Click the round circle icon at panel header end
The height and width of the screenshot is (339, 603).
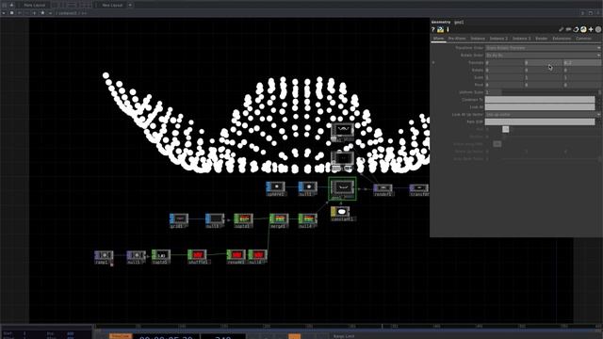coord(598,29)
